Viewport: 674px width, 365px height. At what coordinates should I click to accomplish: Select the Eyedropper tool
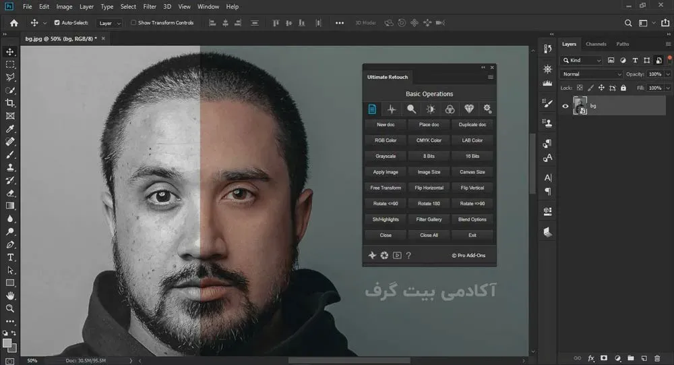(x=10, y=129)
